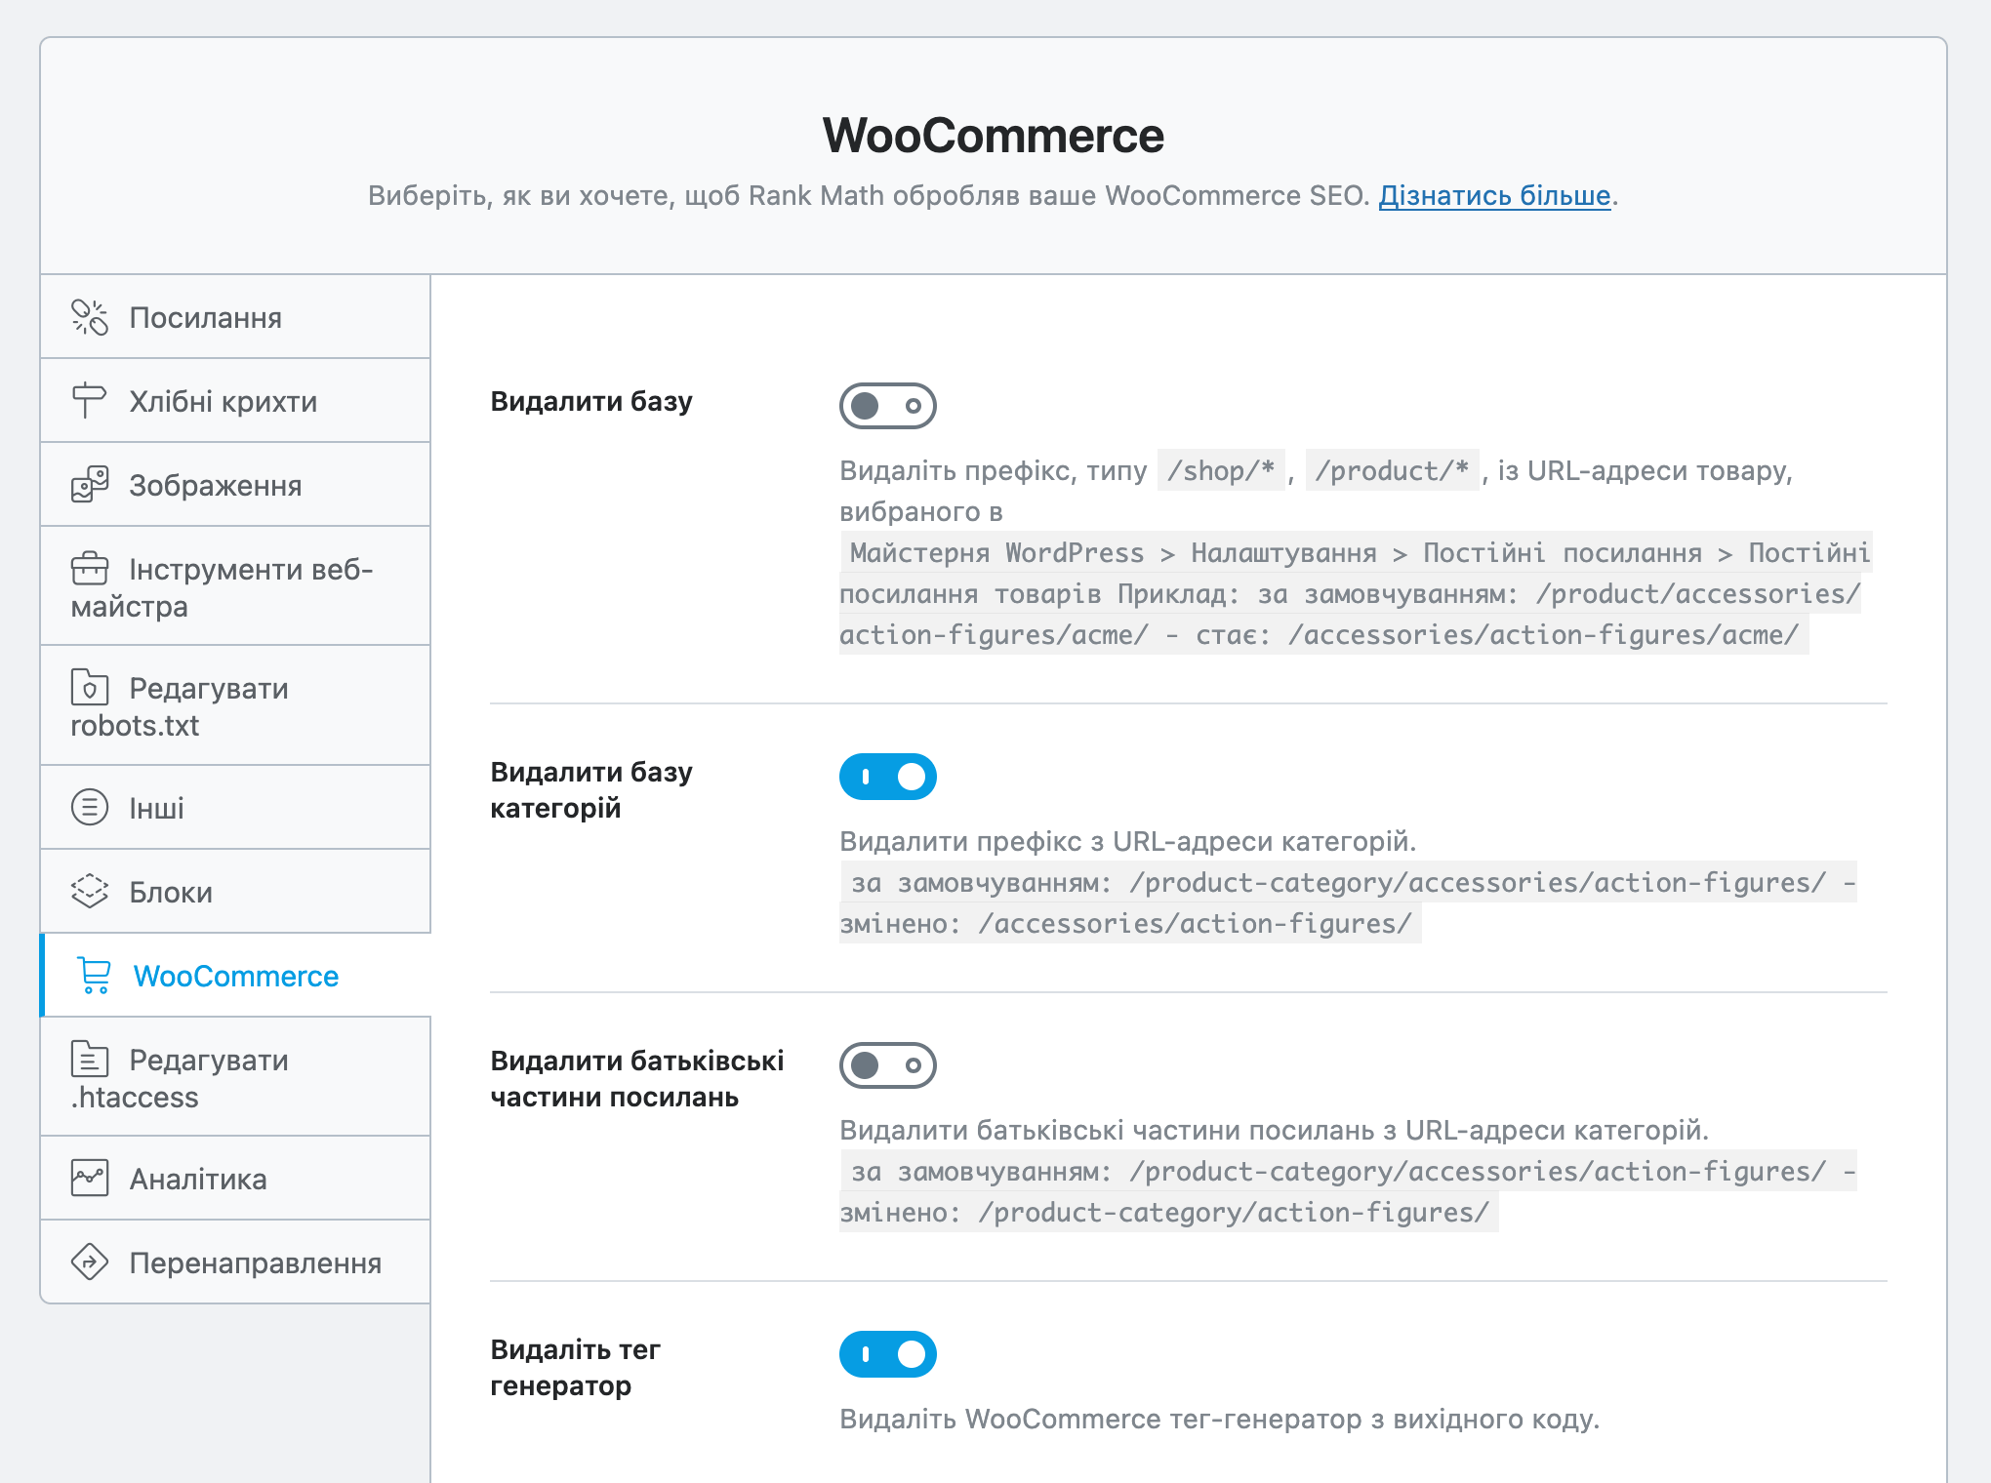Go to the Зображення tab
Screen dimensions: 1991x1483
(235, 485)
